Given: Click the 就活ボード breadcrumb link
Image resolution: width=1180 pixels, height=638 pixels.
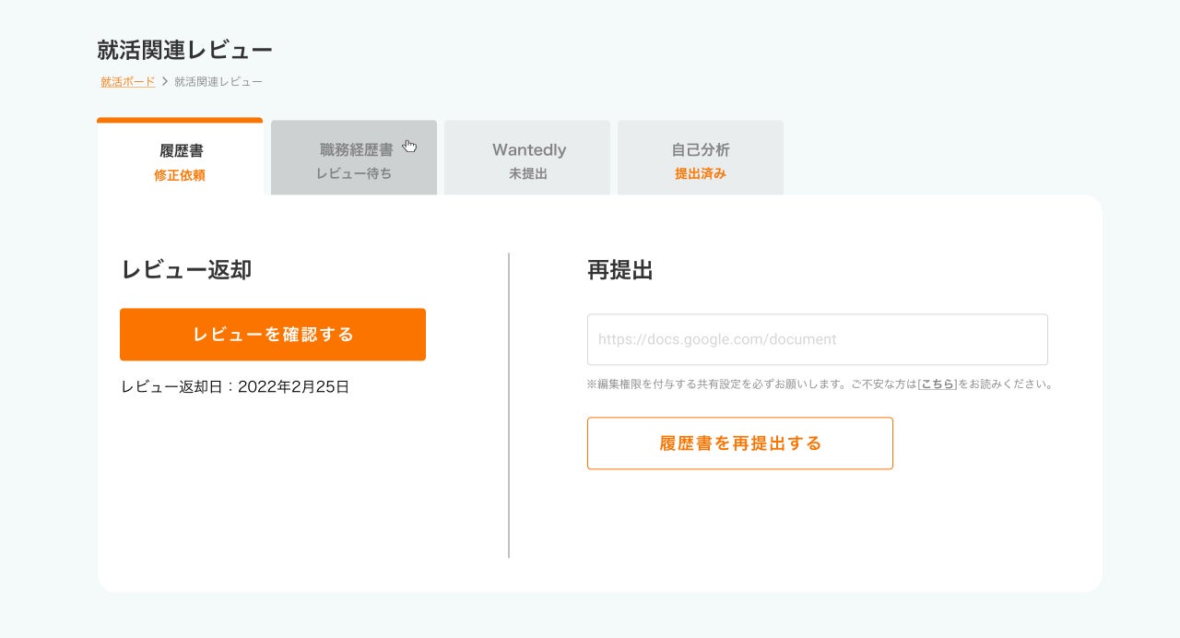Looking at the screenshot, I should 127,82.
